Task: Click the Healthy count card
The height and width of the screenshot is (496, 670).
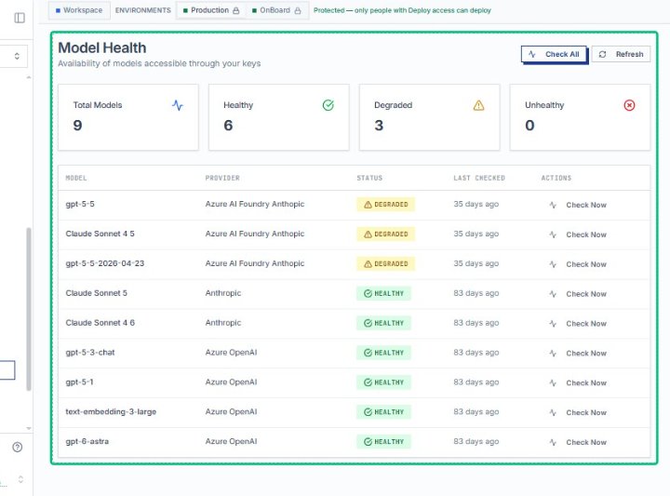Action: 278,117
